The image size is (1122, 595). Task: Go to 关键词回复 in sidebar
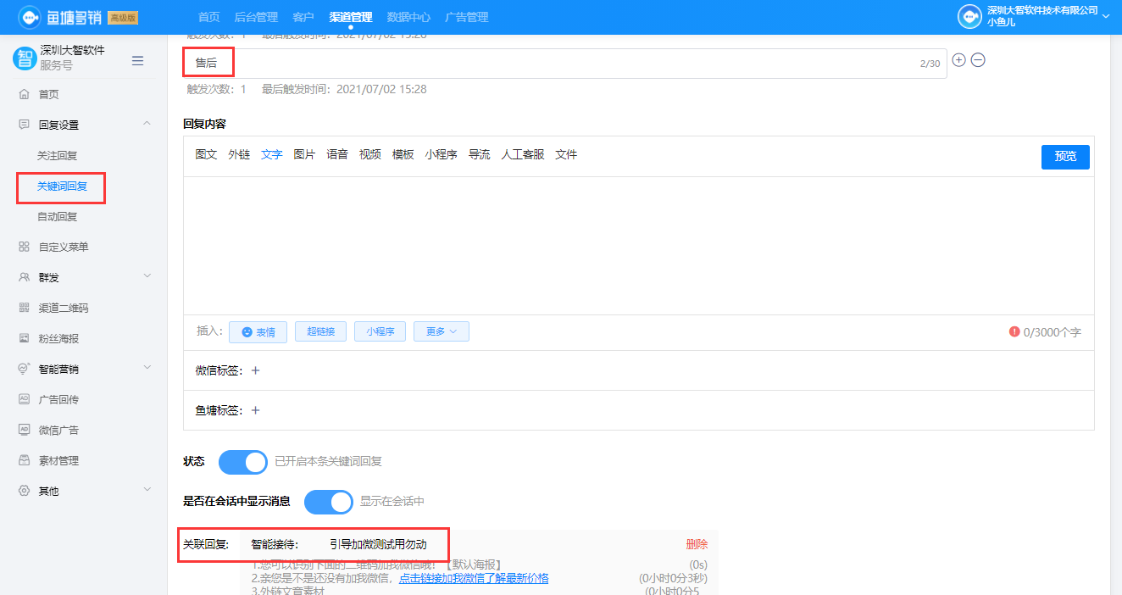click(x=63, y=186)
